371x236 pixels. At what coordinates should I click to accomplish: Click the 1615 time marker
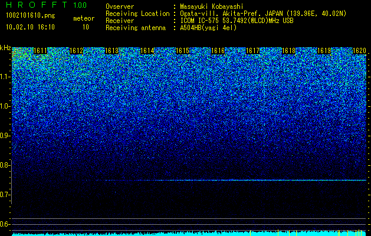(x=182, y=51)
